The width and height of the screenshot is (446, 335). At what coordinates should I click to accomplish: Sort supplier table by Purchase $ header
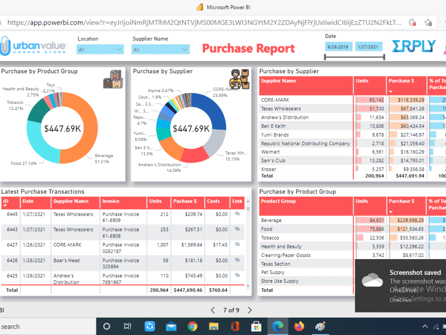(x=406, y=85)
